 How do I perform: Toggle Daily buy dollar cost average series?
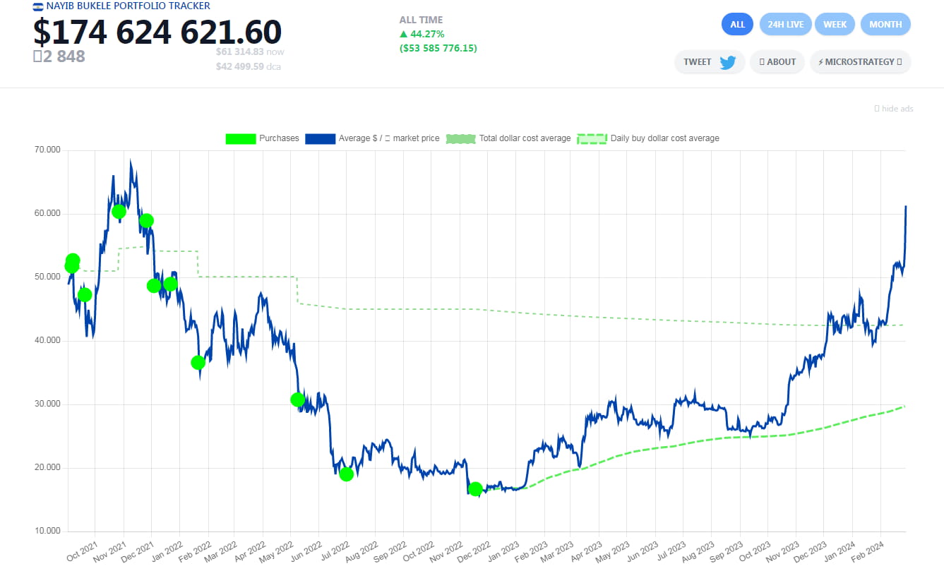pos(664,138)
